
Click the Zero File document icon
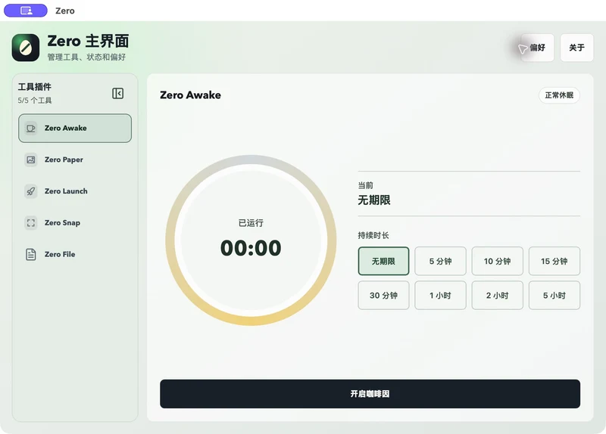pyautogui.click(x=31, y=255)
